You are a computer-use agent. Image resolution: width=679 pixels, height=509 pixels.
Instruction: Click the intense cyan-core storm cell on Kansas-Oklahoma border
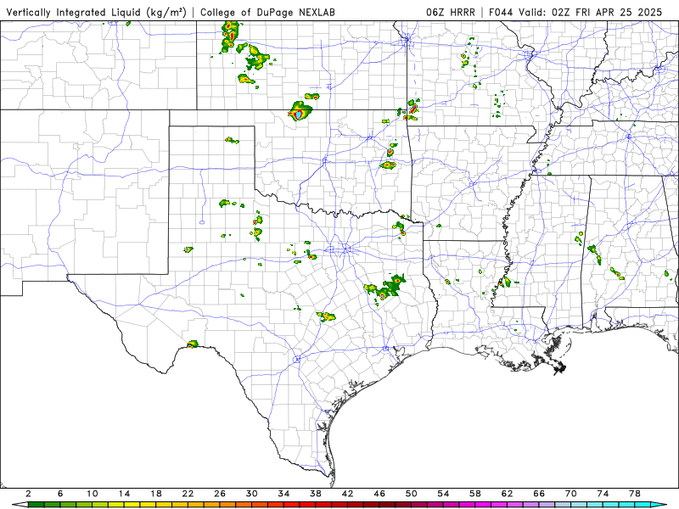click(x=300, y=111)
